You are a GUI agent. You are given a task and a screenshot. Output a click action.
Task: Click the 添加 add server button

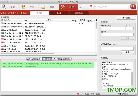click(x=128, y=38)
